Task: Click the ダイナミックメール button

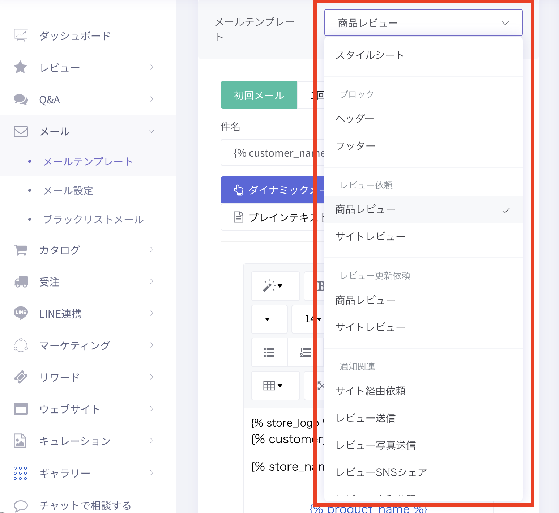Action: [273, 190]
